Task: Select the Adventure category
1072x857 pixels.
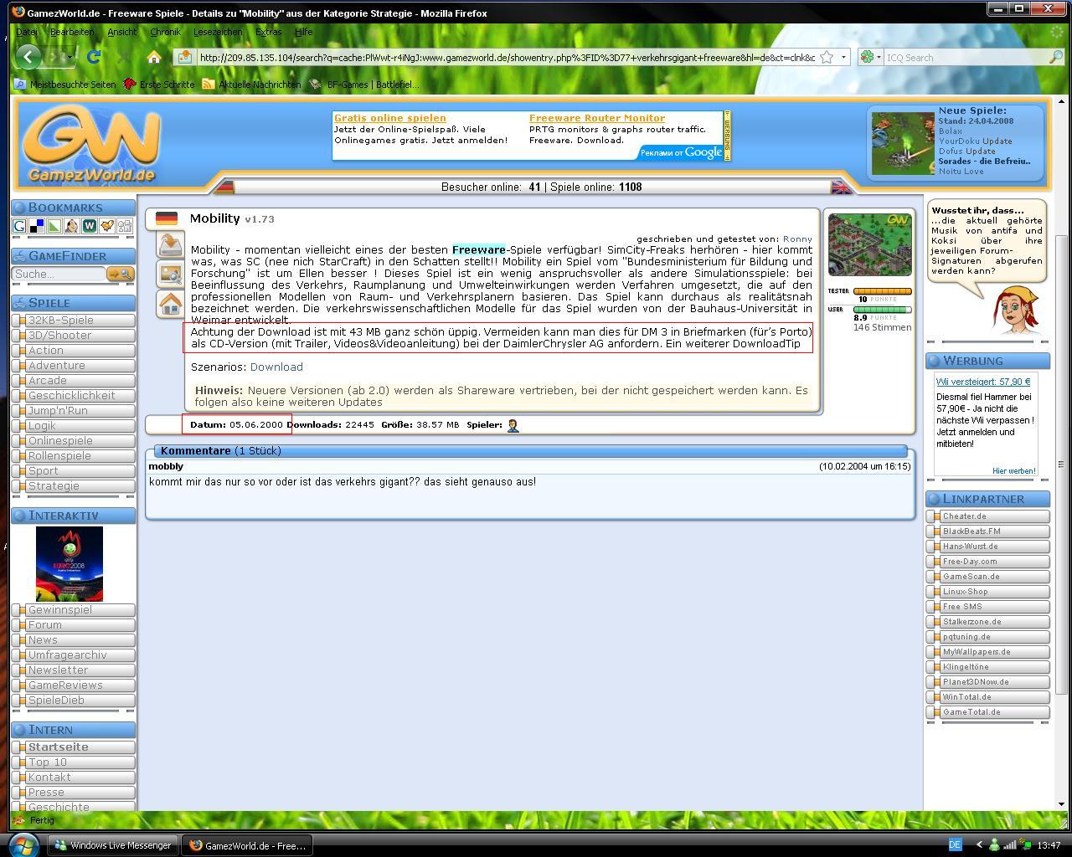Action: click(75, 366)
